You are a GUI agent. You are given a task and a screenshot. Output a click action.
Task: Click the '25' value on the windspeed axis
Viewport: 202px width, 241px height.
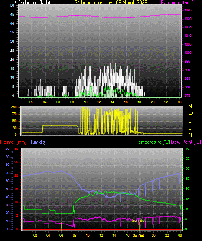[x=12, y=50]
